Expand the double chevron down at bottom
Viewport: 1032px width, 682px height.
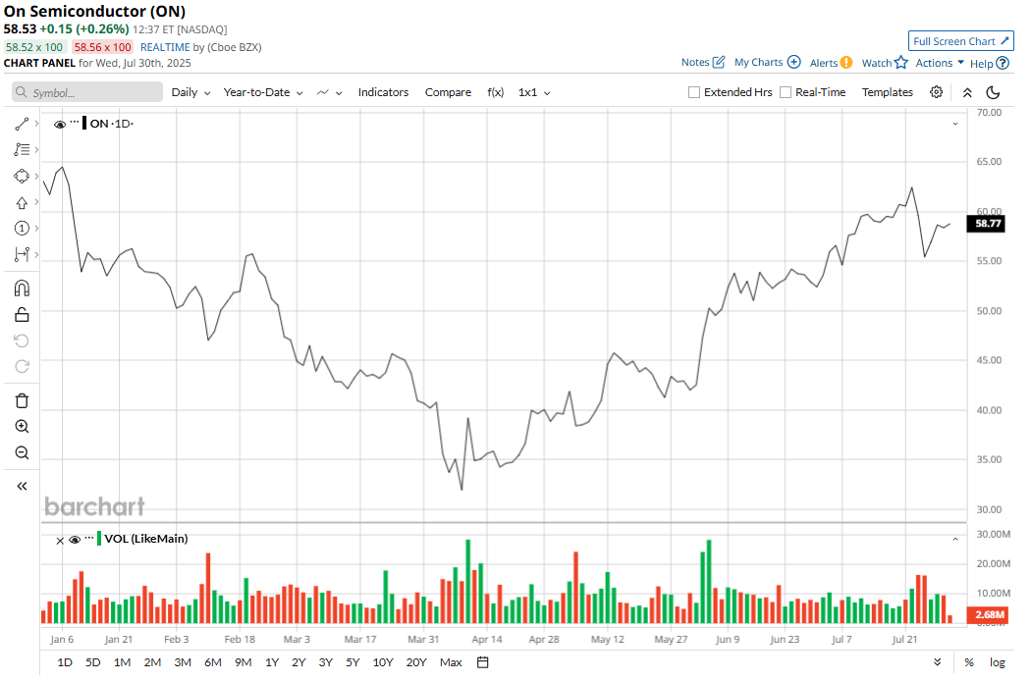[x=937, y=662]
